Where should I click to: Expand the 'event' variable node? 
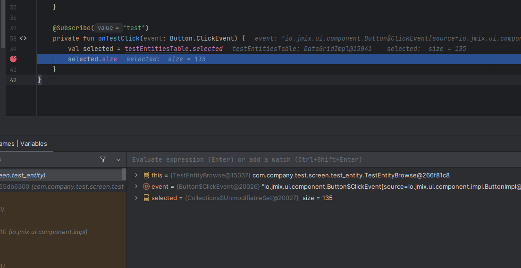point(136,186)
